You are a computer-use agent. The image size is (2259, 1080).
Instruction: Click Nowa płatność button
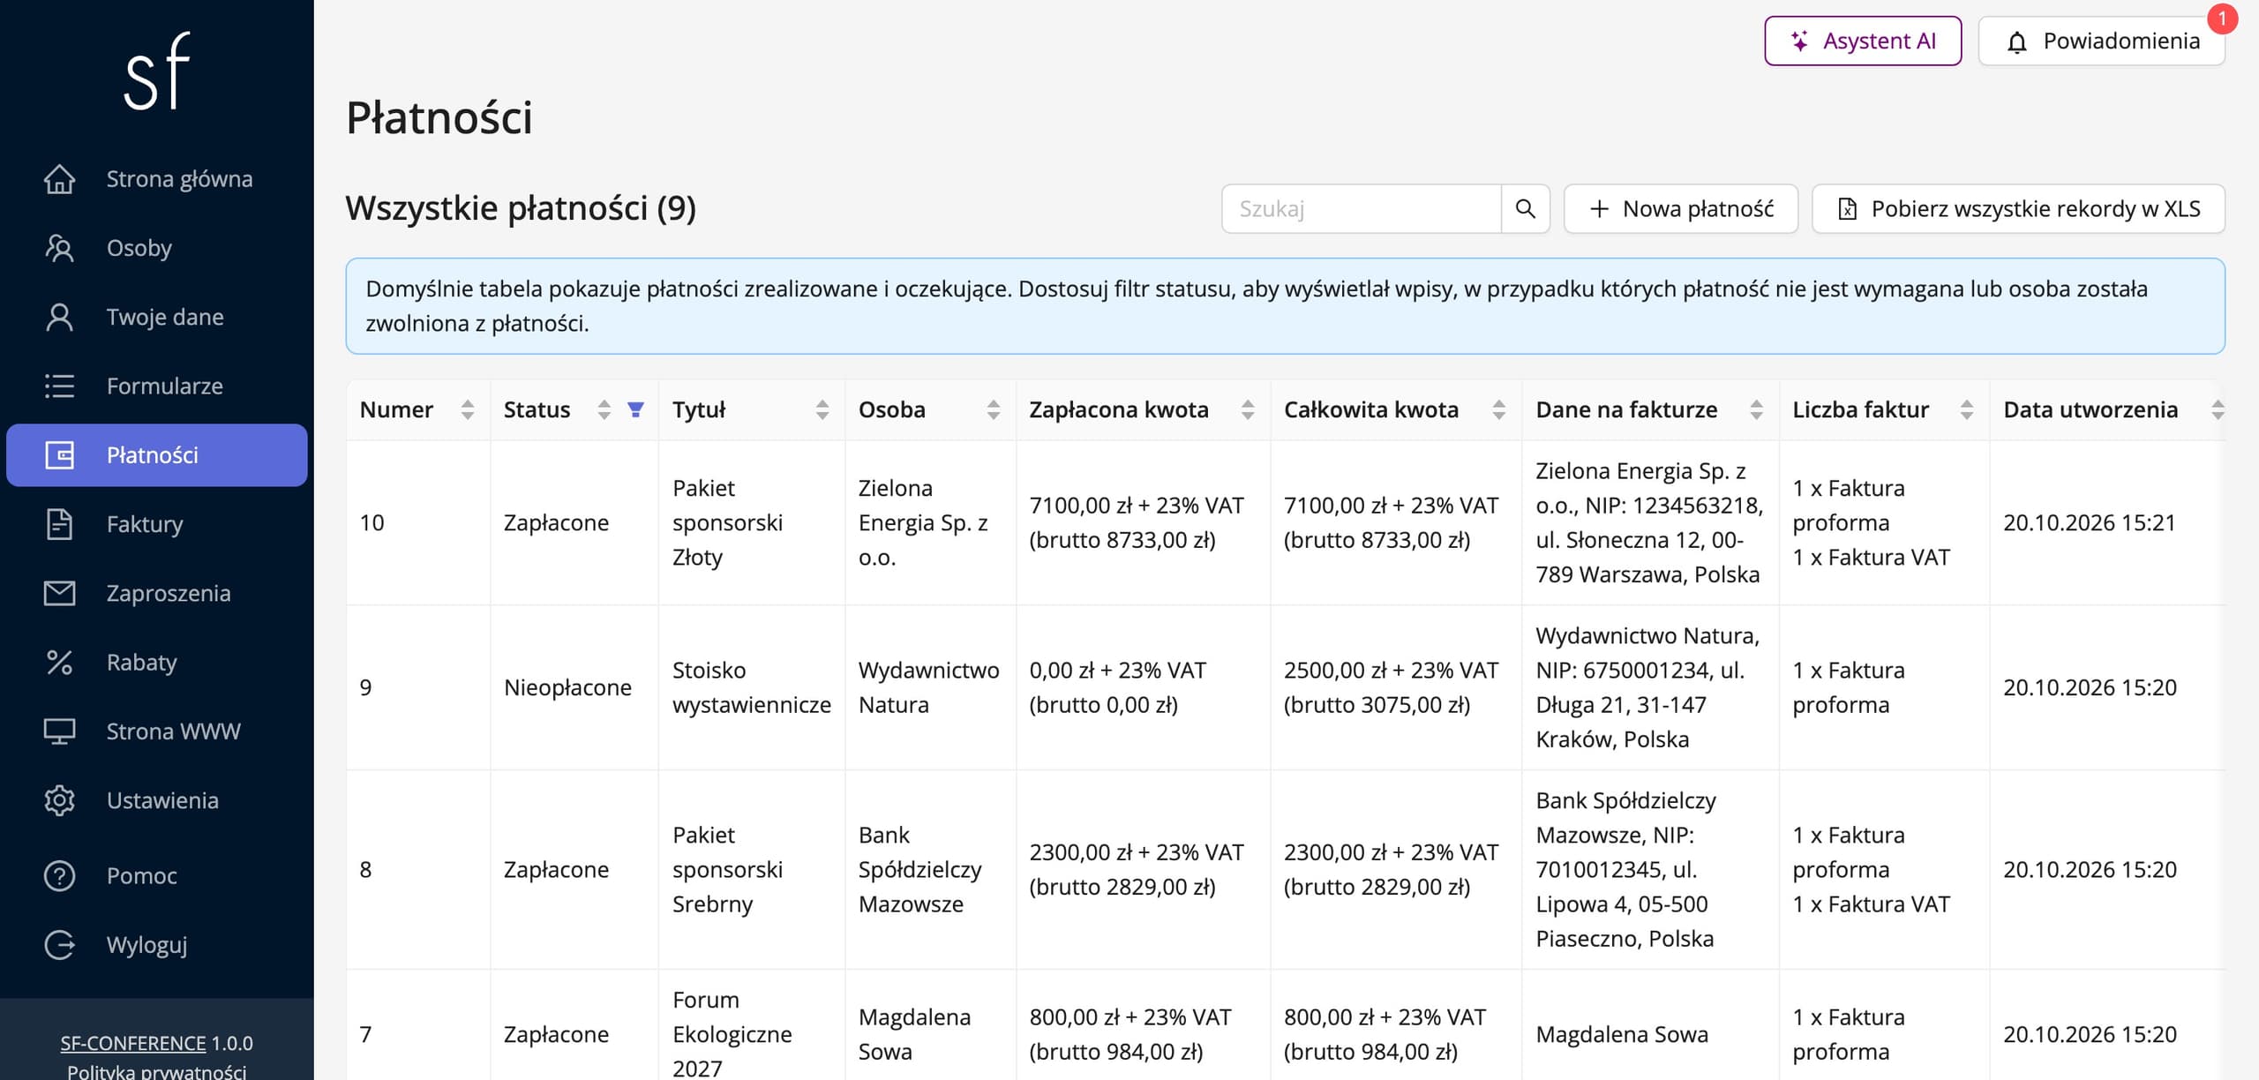1680,208
